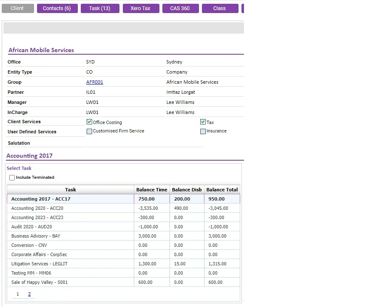This screenshot has height=307, width=366.
Task: Uncheck the Tax service checkbox
Action: (x=203, y=122)
